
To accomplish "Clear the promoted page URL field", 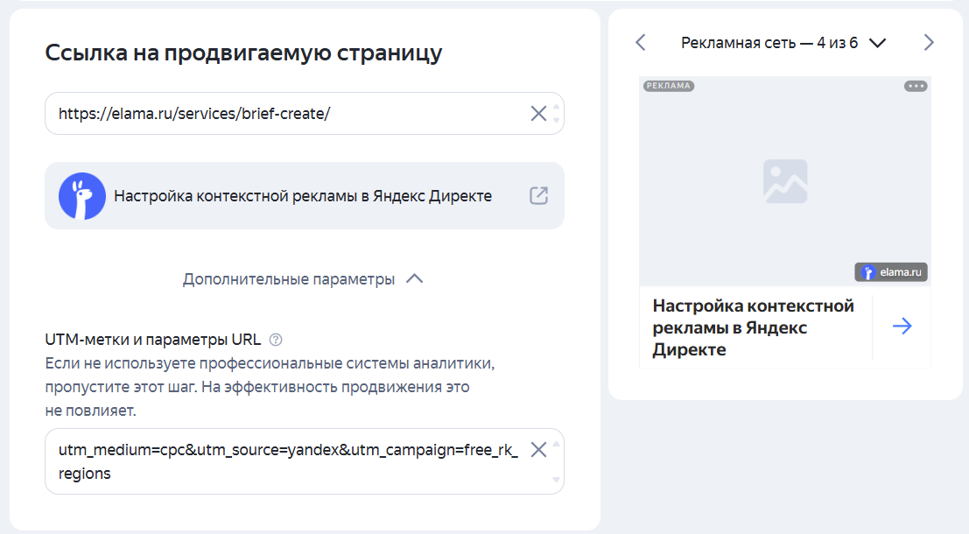I will [x=538, y=114].
